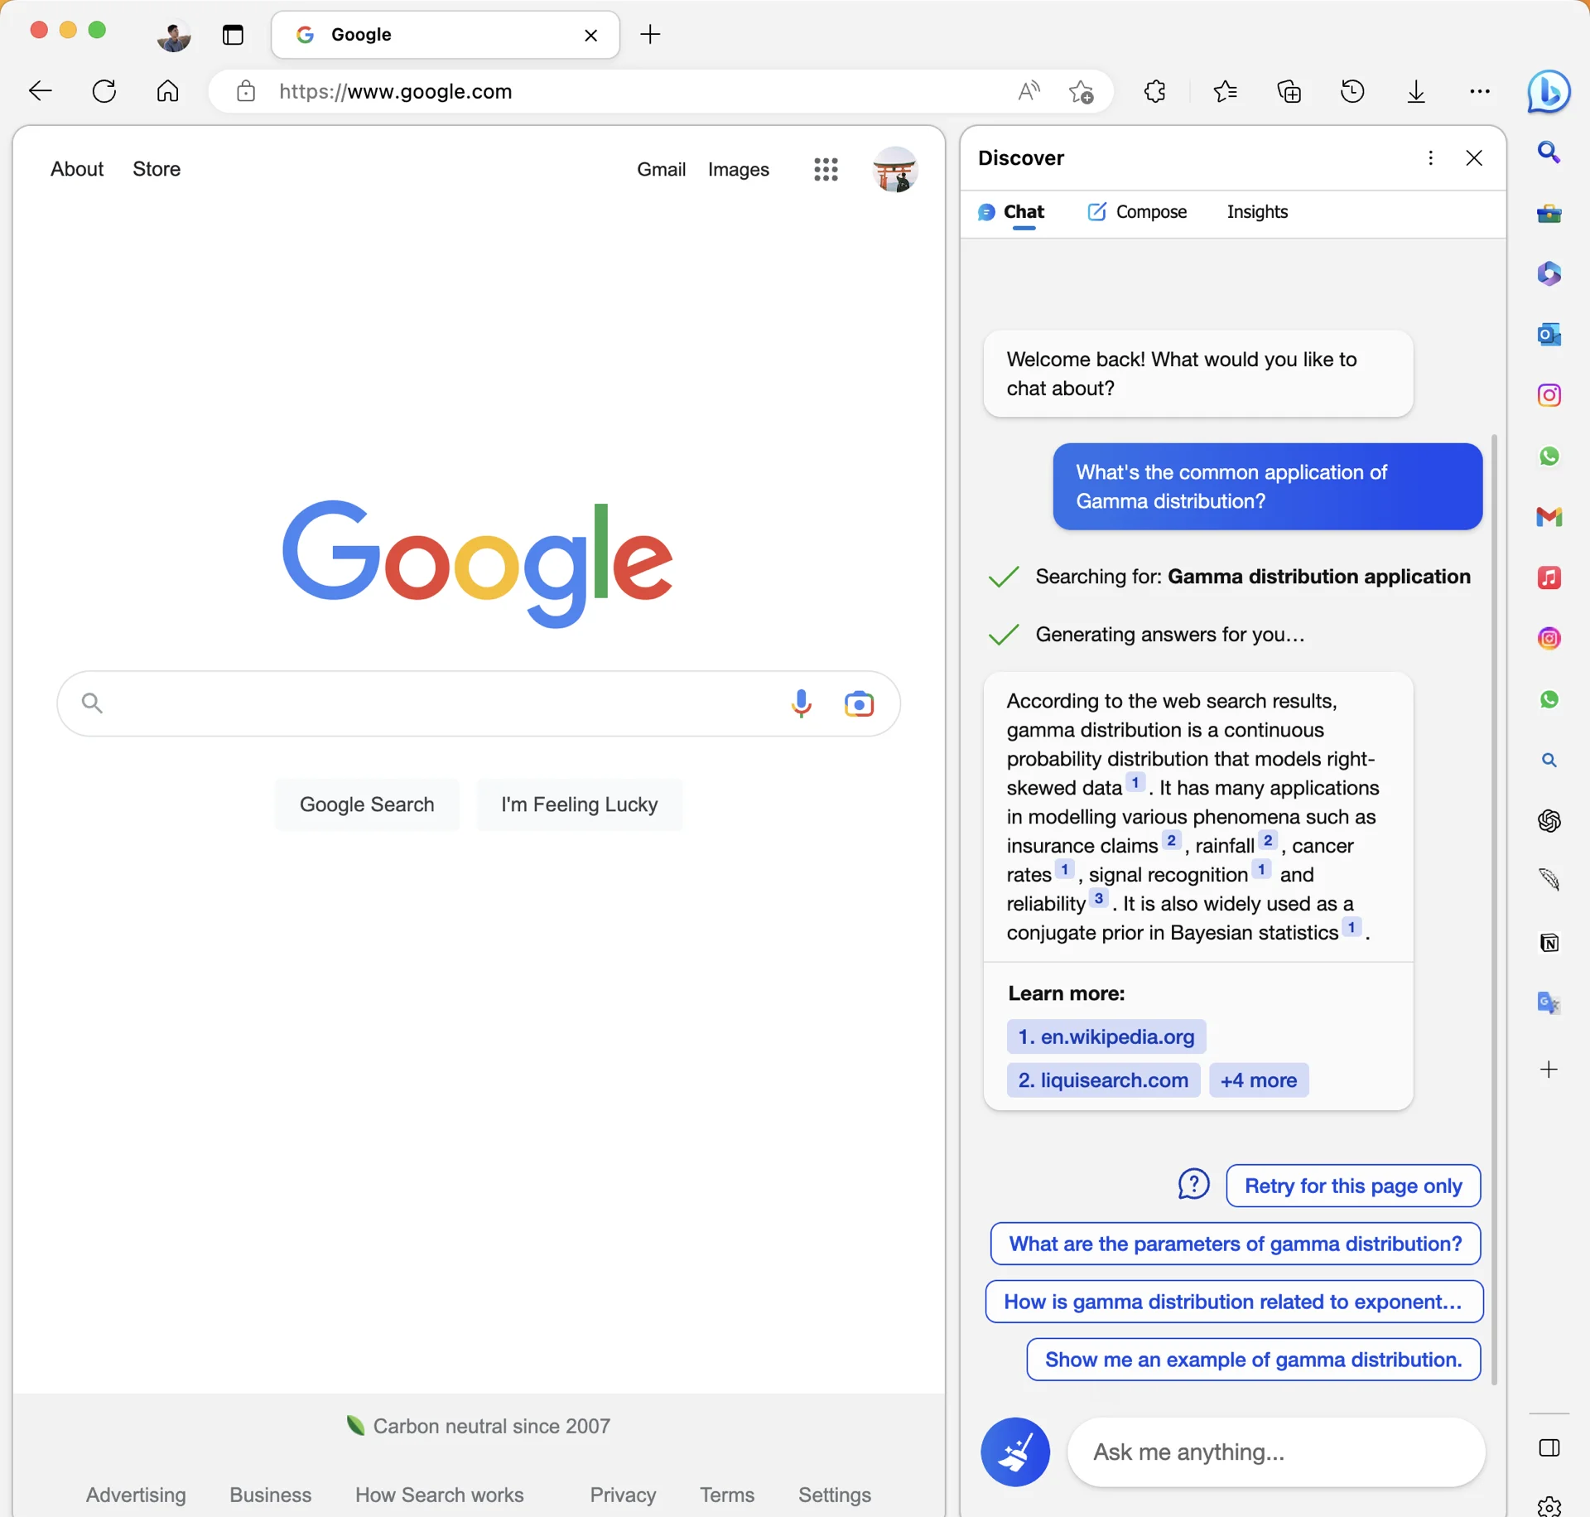1590x1517 pixels.
Task: Open the feather quill sidebar icon
Action: coord(1549,880)
